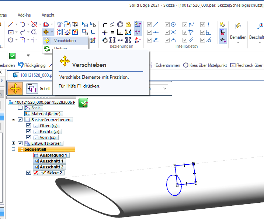Open quick access toolbar customize arrow

28,55
